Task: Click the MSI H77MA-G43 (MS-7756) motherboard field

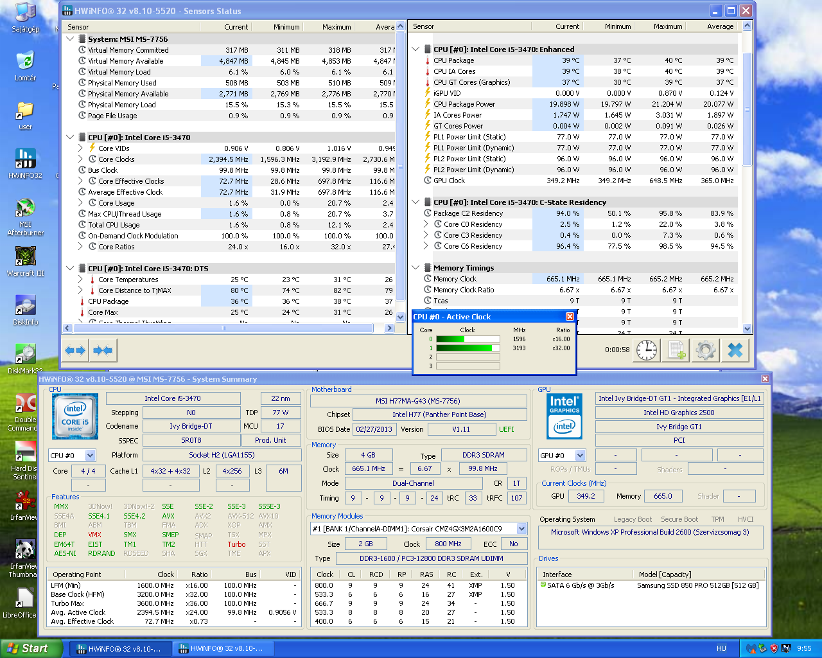Action: (x=418, y=401)
